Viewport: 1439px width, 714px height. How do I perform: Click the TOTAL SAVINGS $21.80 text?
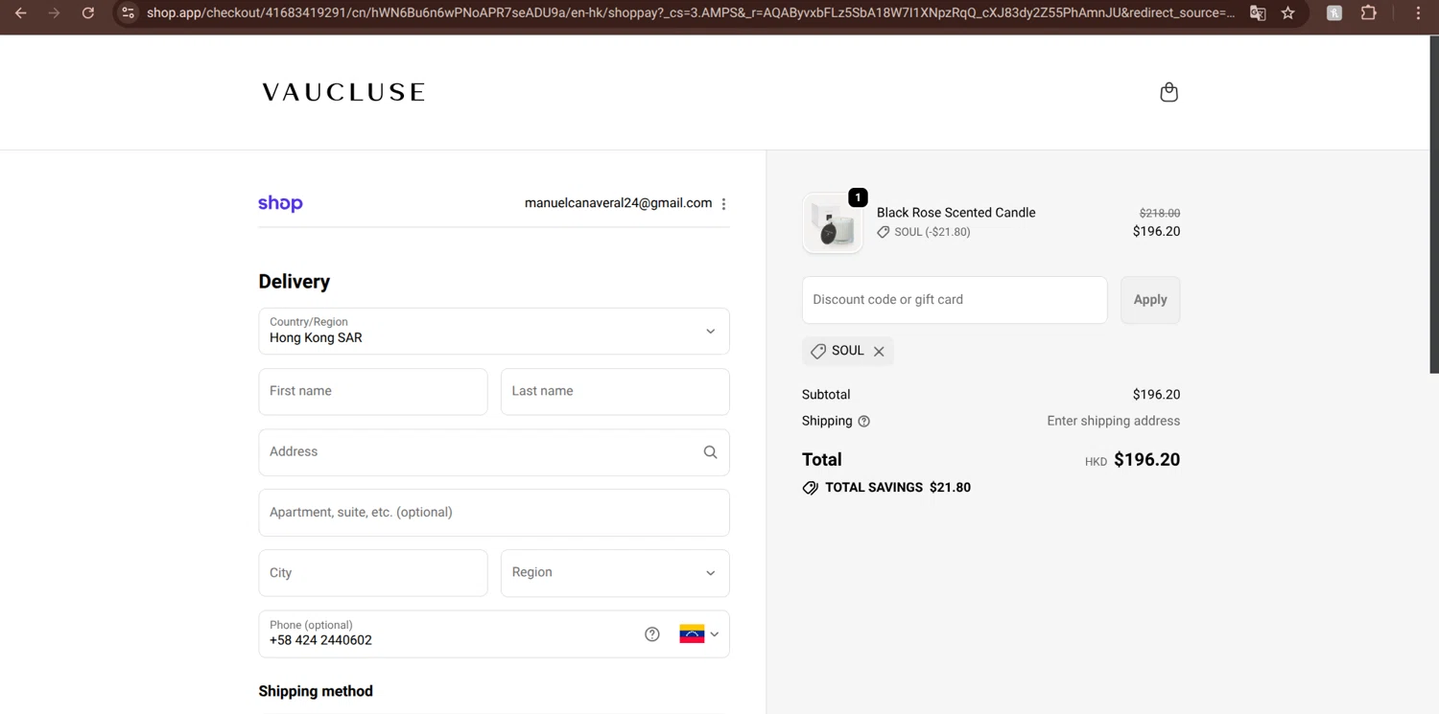point(898,488)
